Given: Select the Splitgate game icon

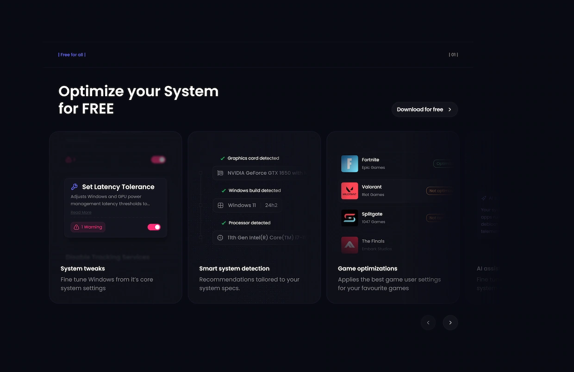Looking at the screenshot, I should click(349, 218).
